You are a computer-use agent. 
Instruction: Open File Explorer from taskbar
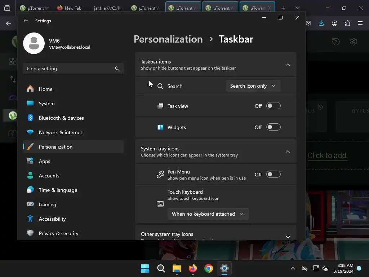coord(177,268)
